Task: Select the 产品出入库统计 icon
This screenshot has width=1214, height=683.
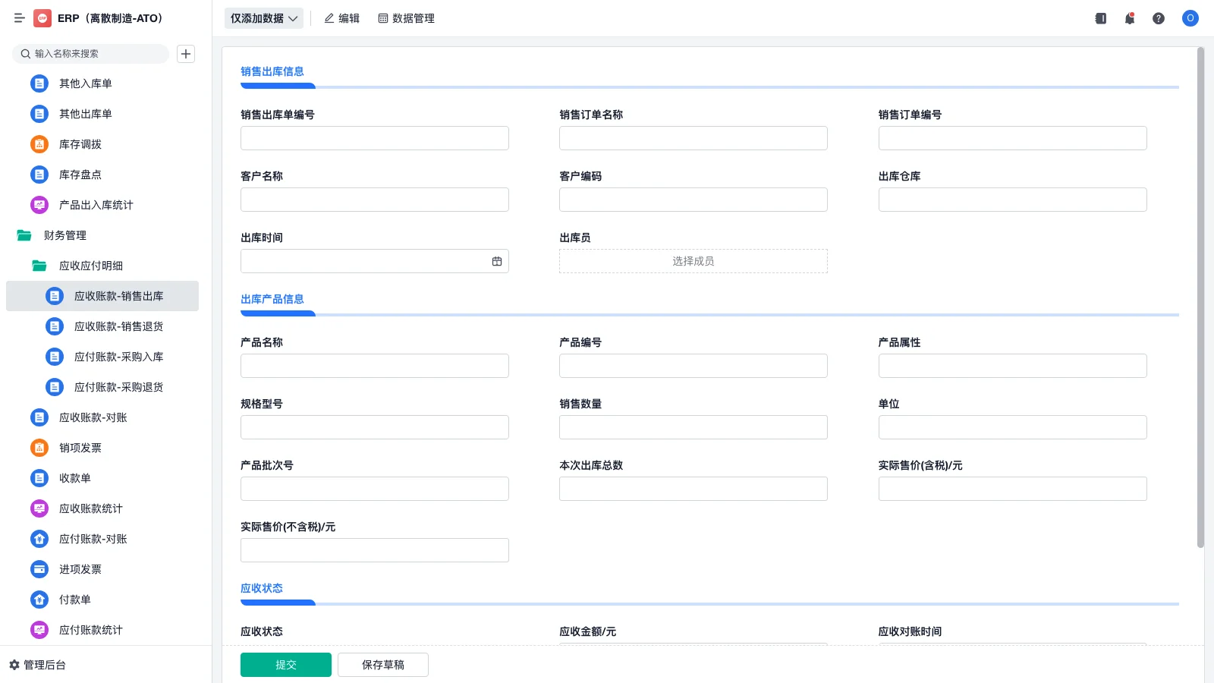Action: 39,204
